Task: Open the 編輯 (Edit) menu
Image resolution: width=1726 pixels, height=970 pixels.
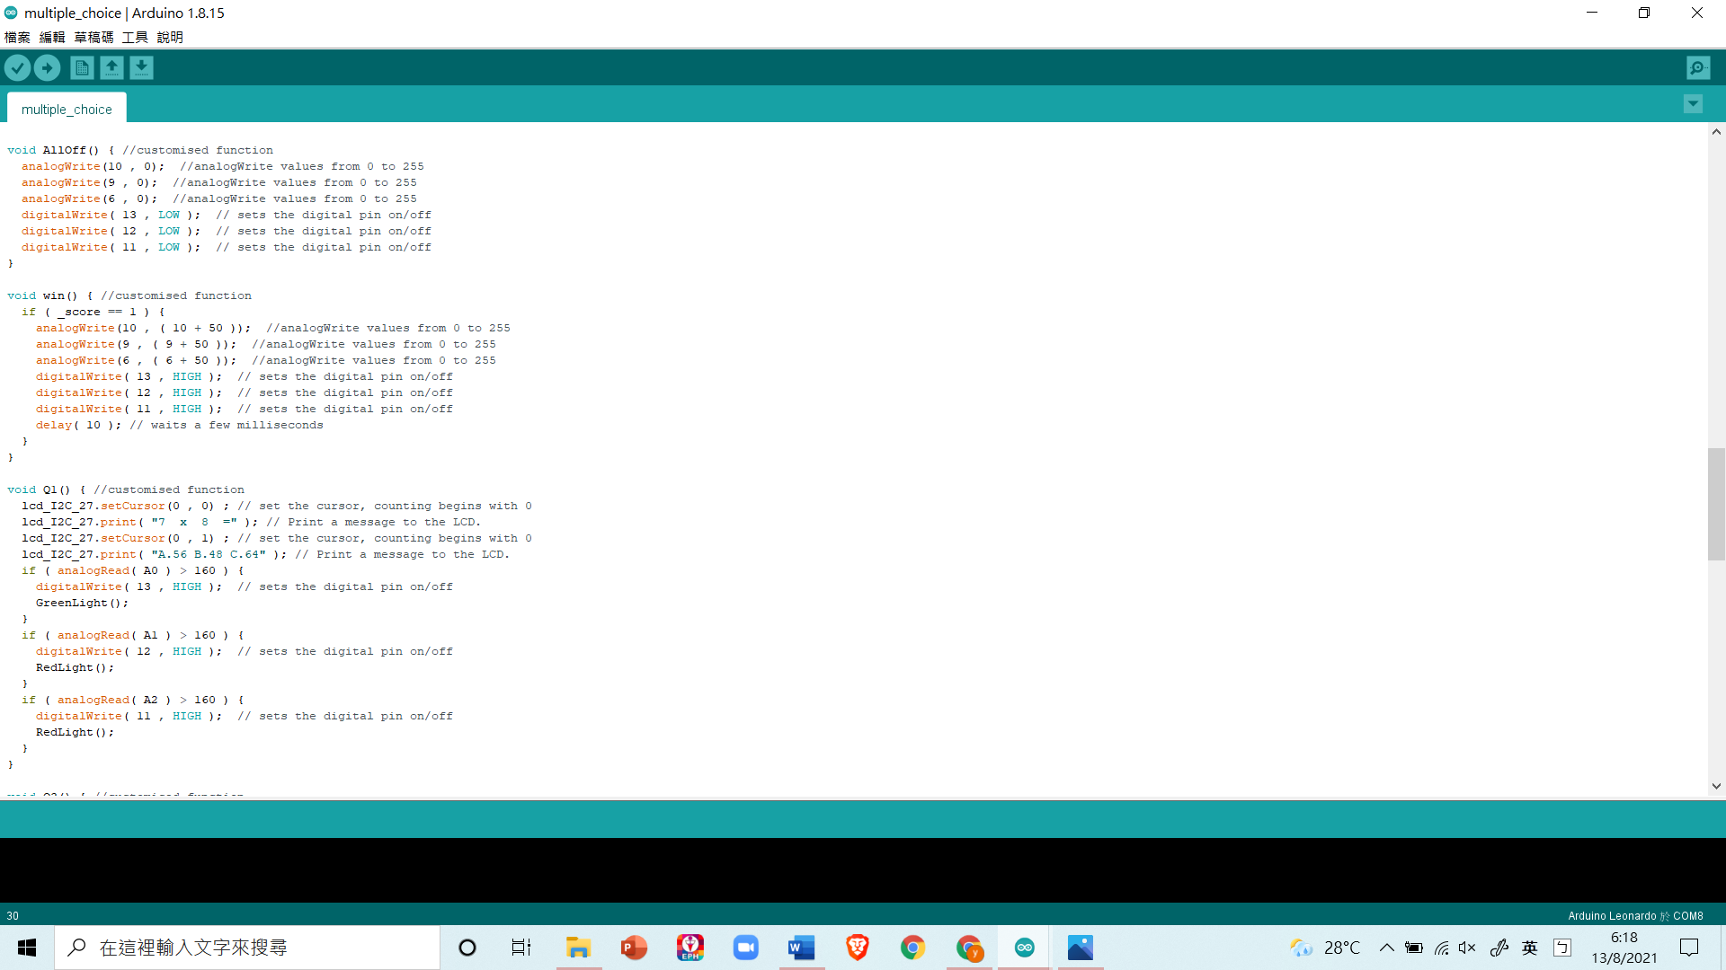Action: 52,37
